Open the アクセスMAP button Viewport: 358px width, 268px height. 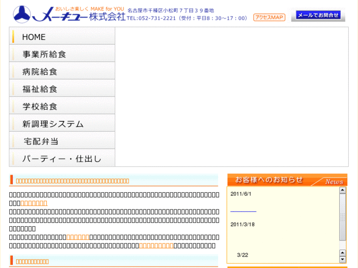coord(269,17)
